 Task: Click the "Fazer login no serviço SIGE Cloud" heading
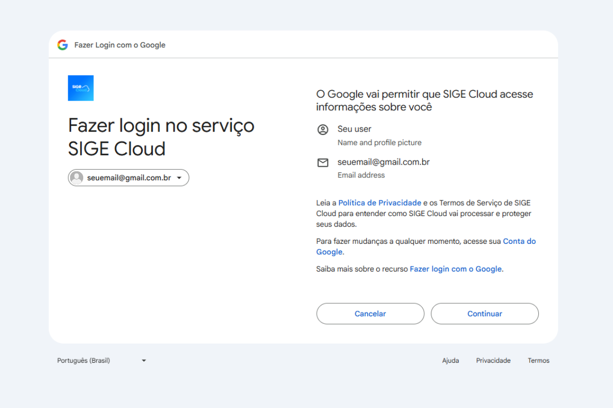click(x=161, y=137)
